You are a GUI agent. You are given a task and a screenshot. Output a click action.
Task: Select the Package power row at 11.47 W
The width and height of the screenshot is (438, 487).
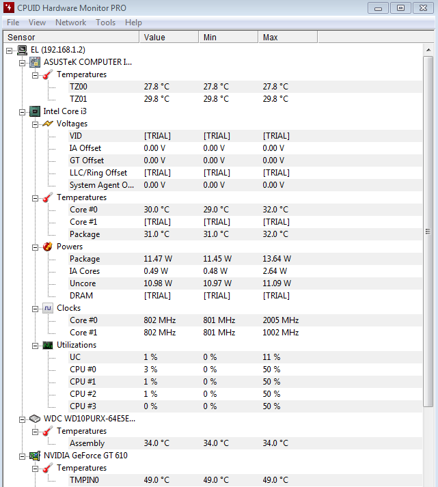[x=245, y=259]
